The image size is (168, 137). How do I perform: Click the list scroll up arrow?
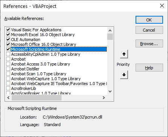point(110,30)
